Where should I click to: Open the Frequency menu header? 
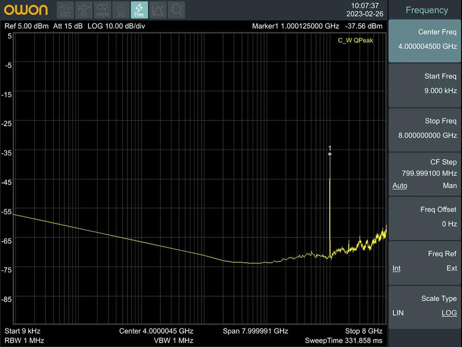point(426,10)
